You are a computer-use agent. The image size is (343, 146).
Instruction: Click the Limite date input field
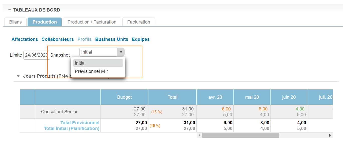pyautogui.click(x=37, y=55)
